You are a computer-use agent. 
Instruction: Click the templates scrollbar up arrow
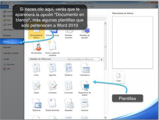pos(105,23)
